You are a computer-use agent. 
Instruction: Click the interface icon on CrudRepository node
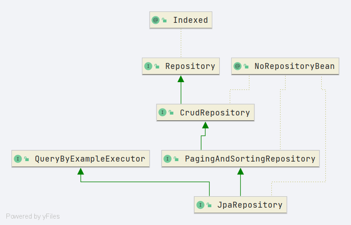(162, 112)
